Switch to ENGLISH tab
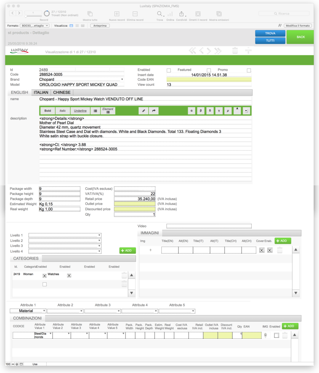Screen dimensions: 319x373 [x=20, y=92]
